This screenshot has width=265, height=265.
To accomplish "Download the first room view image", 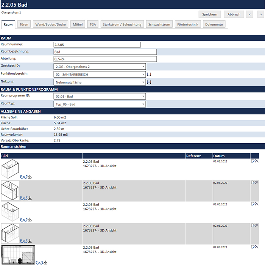I will point(30,176).
